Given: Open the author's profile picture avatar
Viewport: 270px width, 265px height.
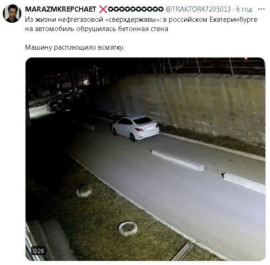Looking at the screenshot, I should click(x=12, y=13).
